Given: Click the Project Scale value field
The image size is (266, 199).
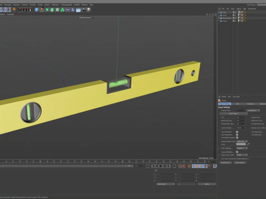Looking at the screenshot, I should click(241, 111).
